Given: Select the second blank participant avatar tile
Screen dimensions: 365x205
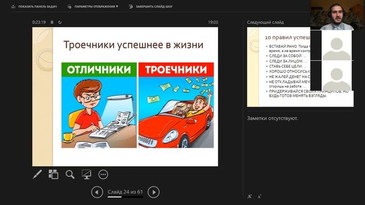Looking at the screenshot, I should tap(336, 76).
